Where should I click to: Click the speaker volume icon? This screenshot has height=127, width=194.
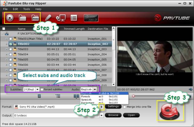(191, 89)
